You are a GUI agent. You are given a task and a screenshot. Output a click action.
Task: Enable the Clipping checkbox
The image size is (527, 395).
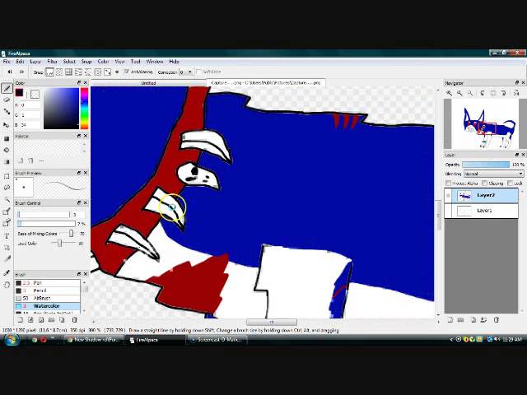tap(484, 183)
